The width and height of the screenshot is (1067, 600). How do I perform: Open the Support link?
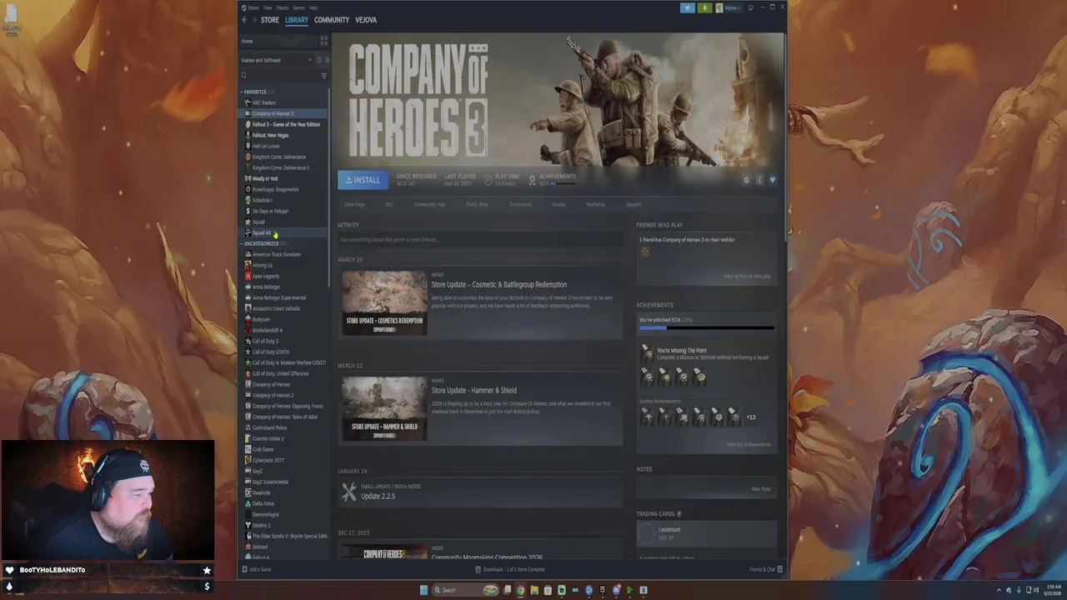(634, 204)
